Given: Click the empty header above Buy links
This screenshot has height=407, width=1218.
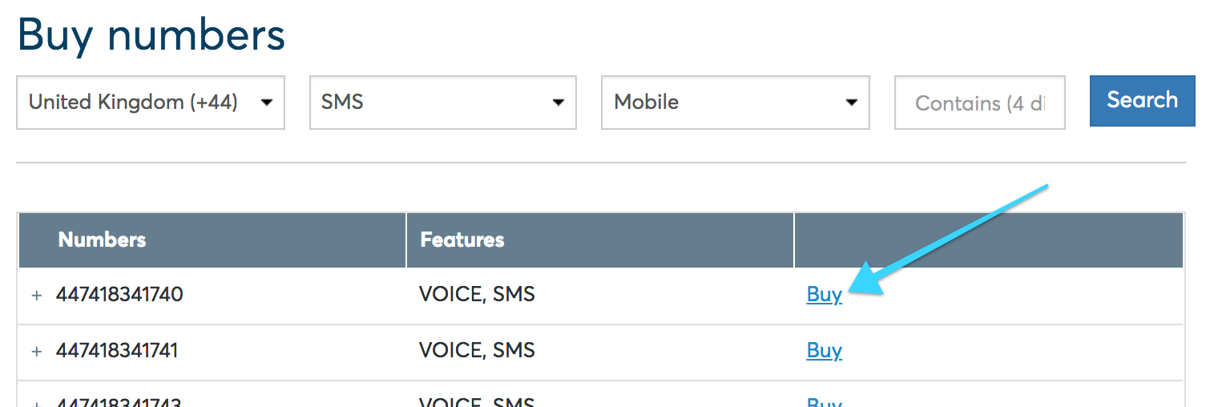Looking at the screenshot, I should pyautogui.click(x=989, y=240).
